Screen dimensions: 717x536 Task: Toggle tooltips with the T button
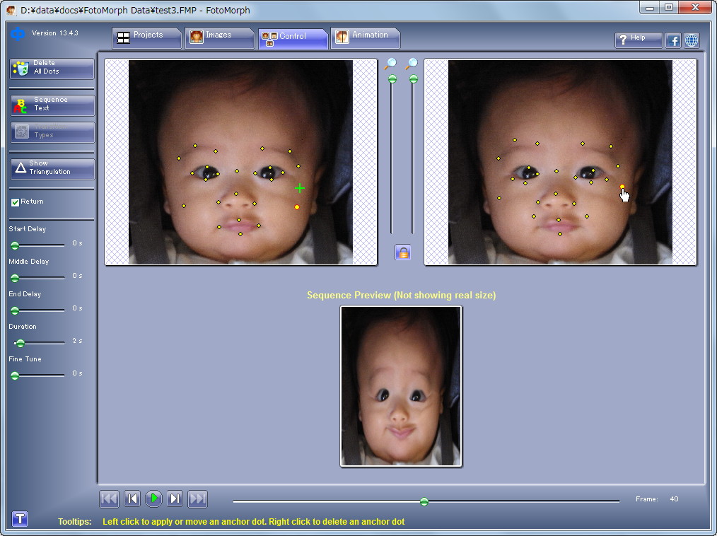point(20,518)
